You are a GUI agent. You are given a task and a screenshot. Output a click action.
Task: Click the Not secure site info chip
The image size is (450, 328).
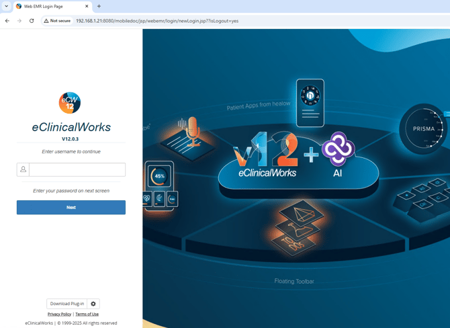(57, 21)
